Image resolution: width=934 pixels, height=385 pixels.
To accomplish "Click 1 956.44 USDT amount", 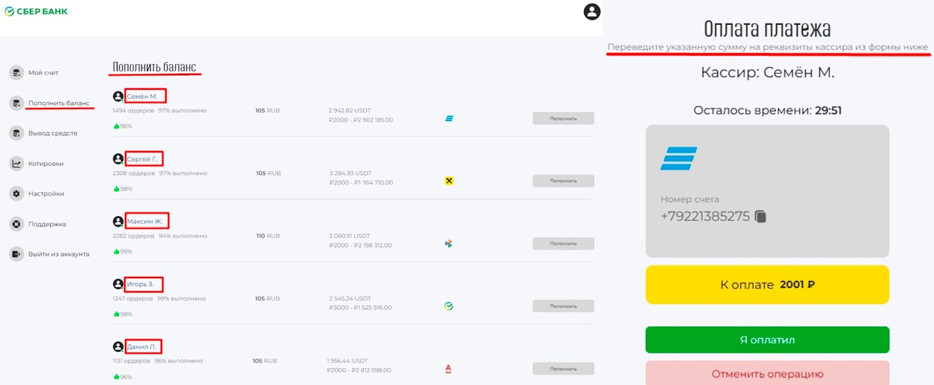I will (348, 361).
